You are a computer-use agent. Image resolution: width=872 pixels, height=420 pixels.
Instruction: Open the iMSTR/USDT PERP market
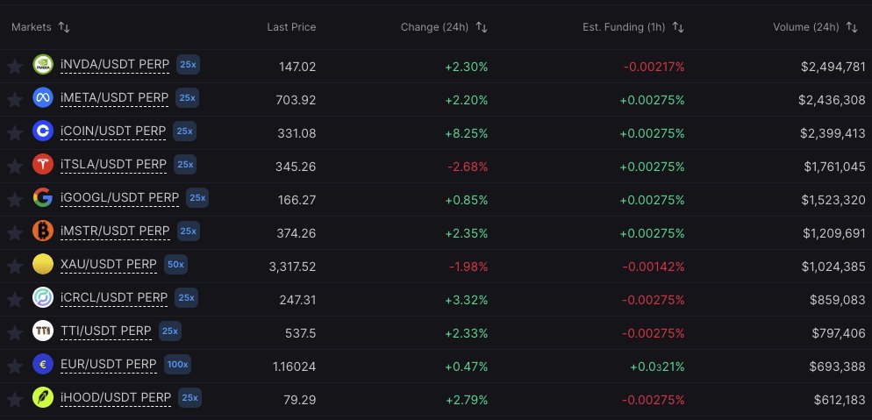point(115,231)
